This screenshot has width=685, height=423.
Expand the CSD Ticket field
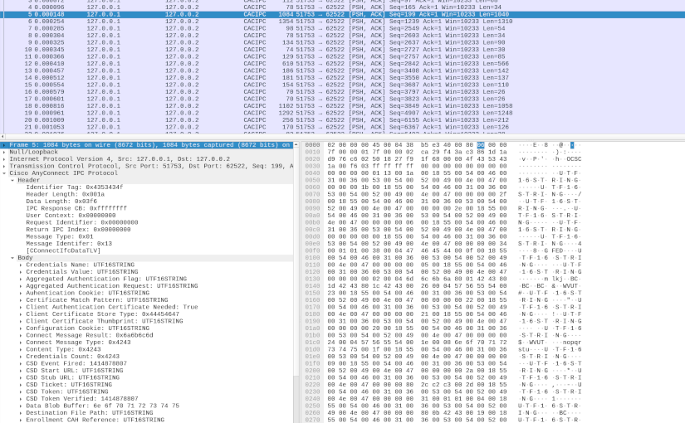coord(21,385)
